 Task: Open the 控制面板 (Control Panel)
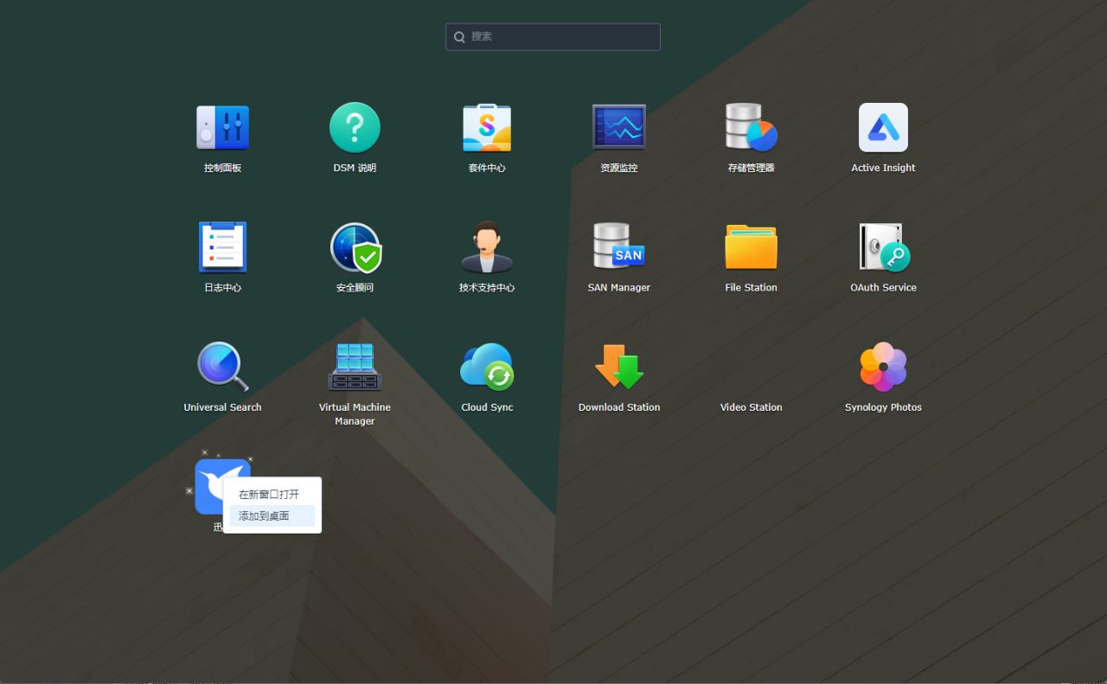pyautogui.click(x=222, y=127)
